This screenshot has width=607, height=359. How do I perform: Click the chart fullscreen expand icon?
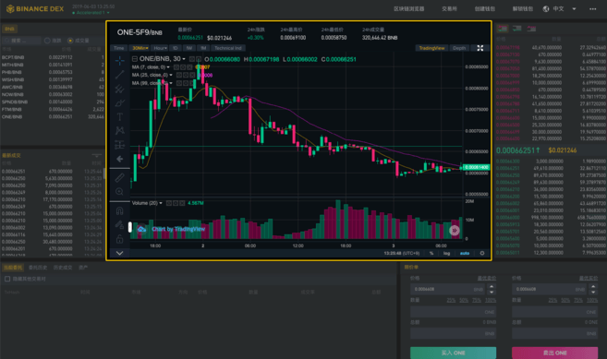tap(480, 48)
